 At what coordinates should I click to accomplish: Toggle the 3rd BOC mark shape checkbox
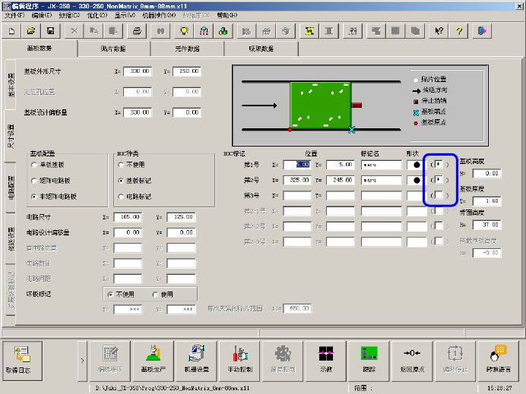[x=440, y=196]
